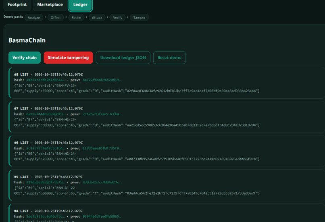Click prev hash 9dd3b253cc9d46d73c in block #5
This screenshot has width=325, height=222.
tap(102, 182)
